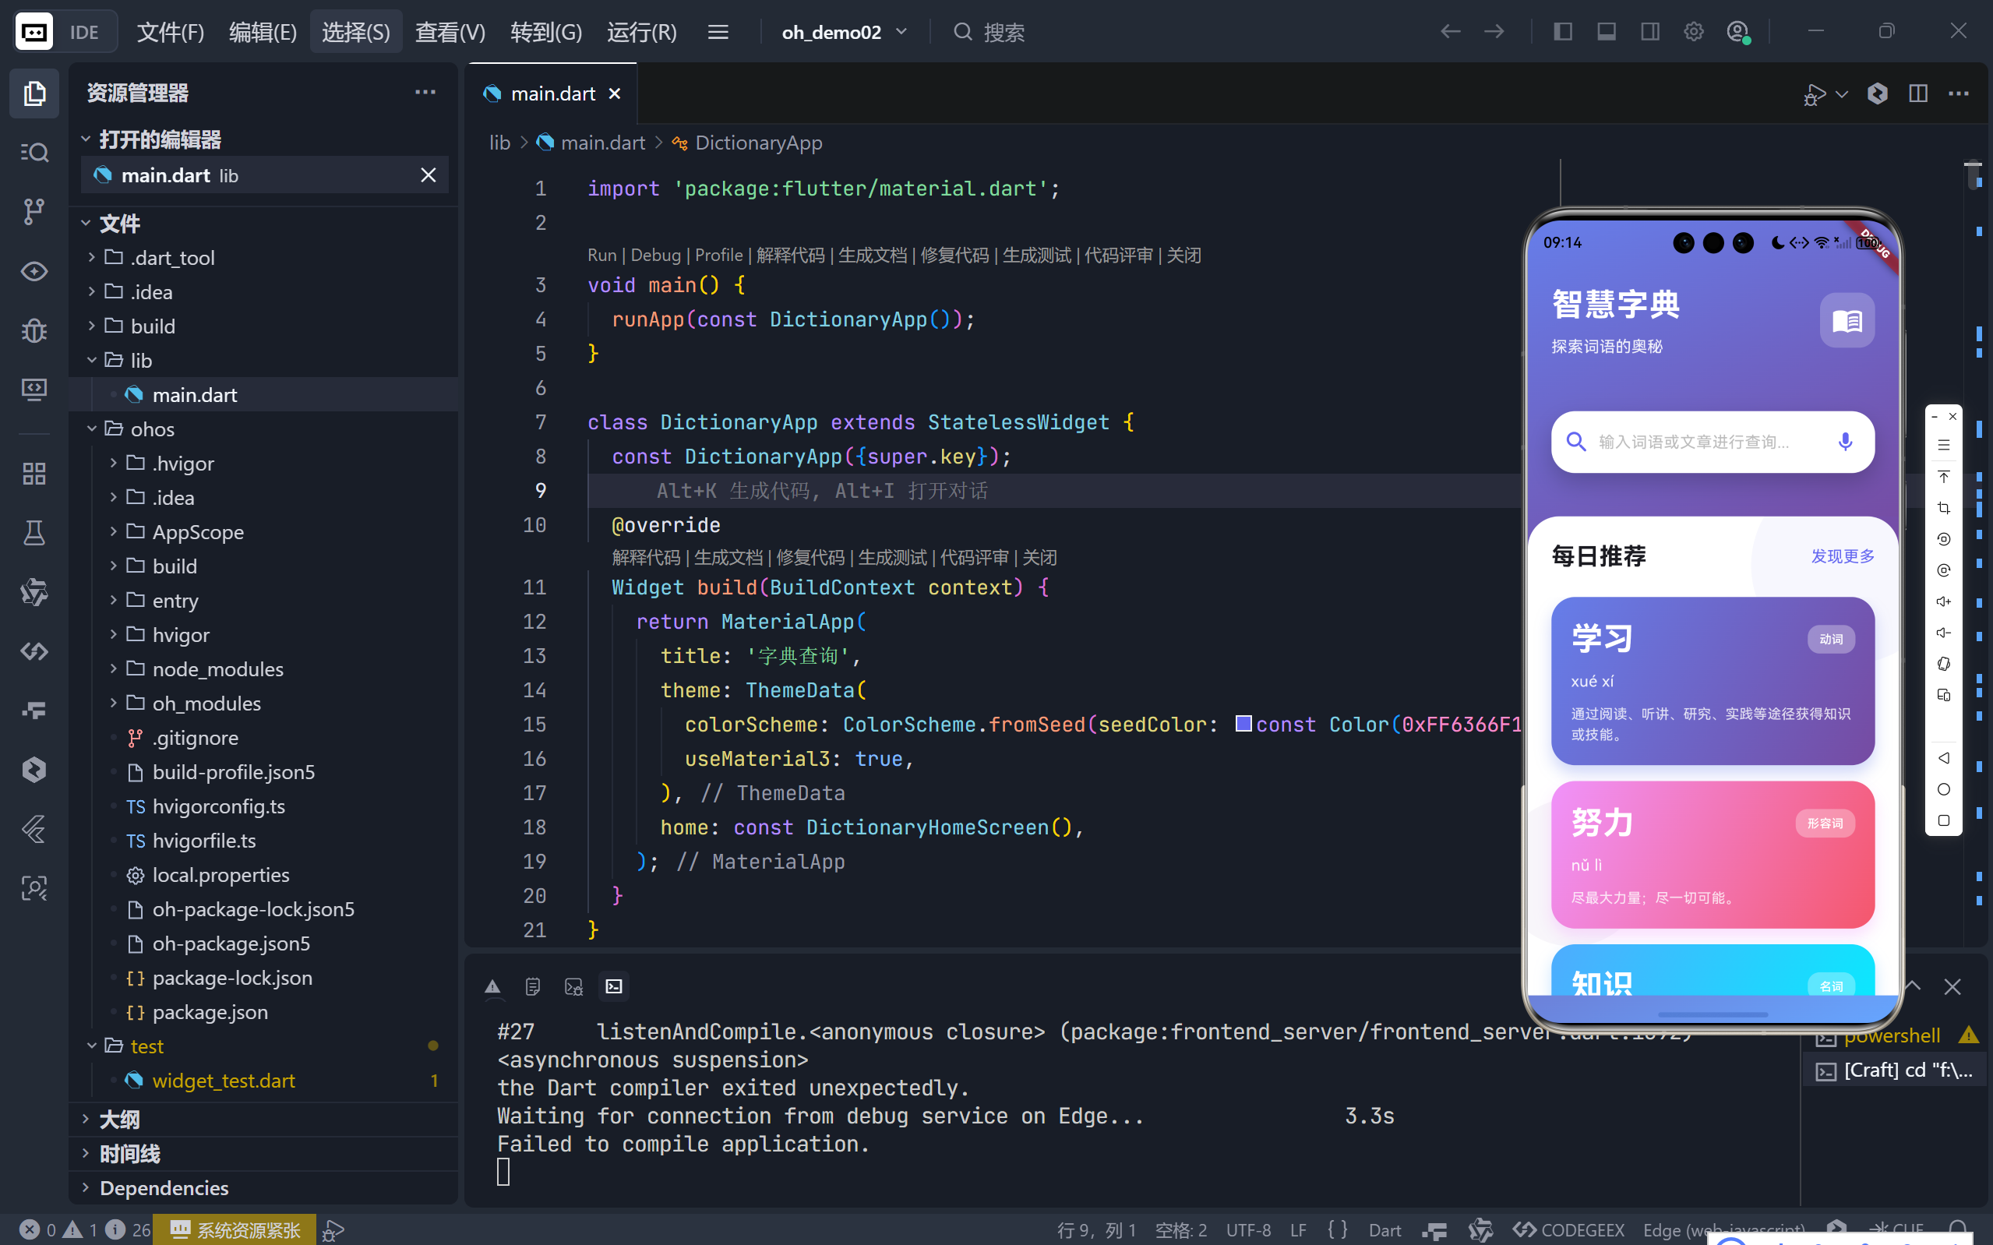Image resolution: width=1993 pixels, height=1245 pixels.
Task: Click the split editor icon
Action: (x=1917, y=93)
